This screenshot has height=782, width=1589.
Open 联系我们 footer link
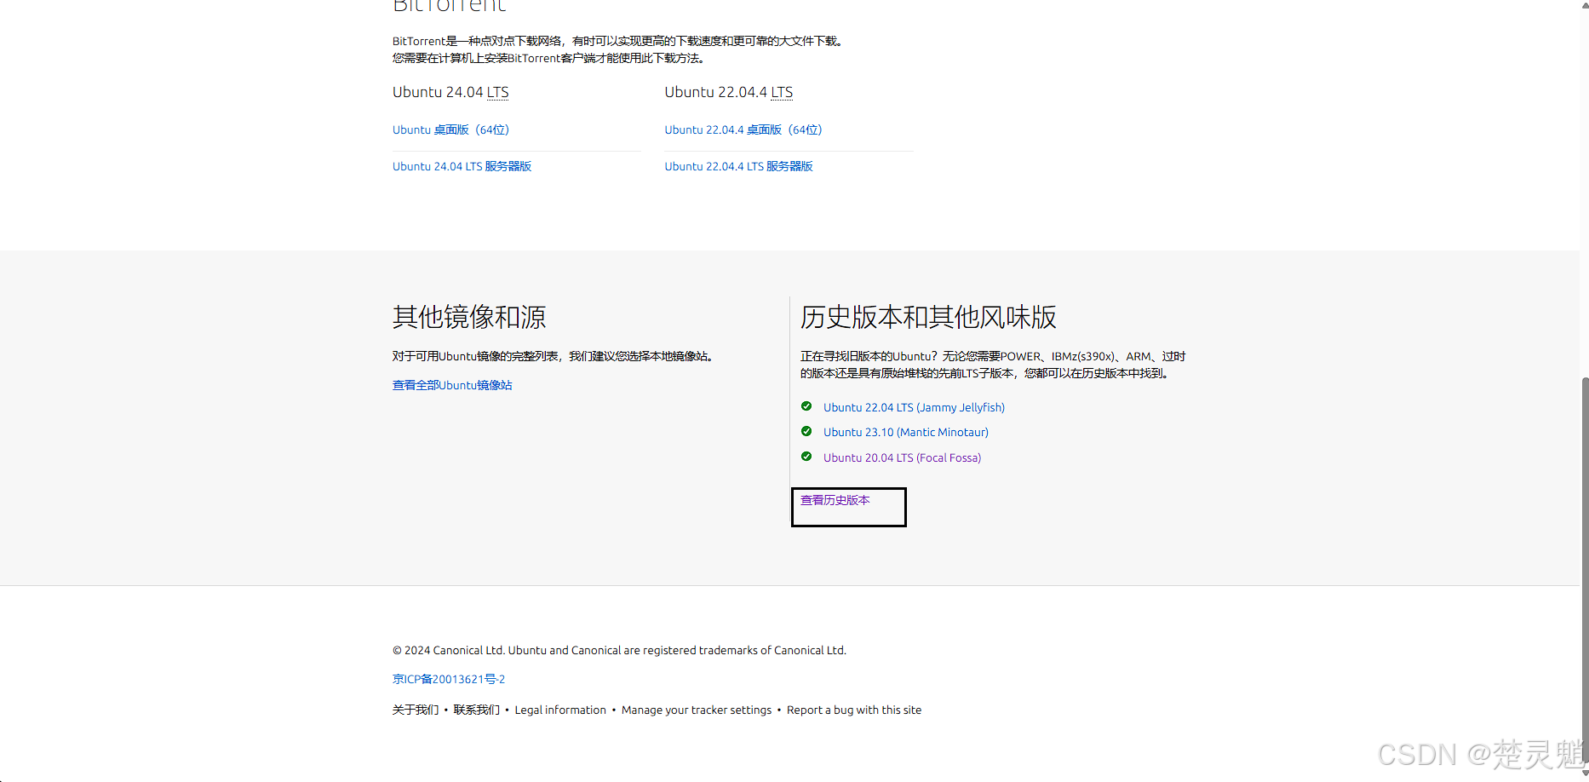point(476,710)
